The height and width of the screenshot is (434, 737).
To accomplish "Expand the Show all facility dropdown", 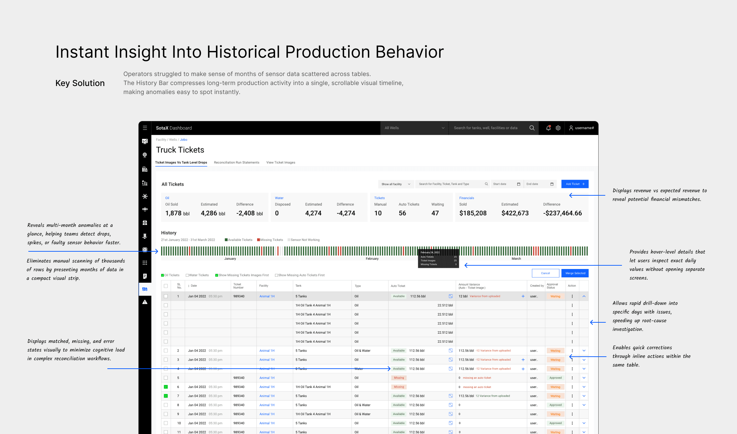I will point(396,184).
